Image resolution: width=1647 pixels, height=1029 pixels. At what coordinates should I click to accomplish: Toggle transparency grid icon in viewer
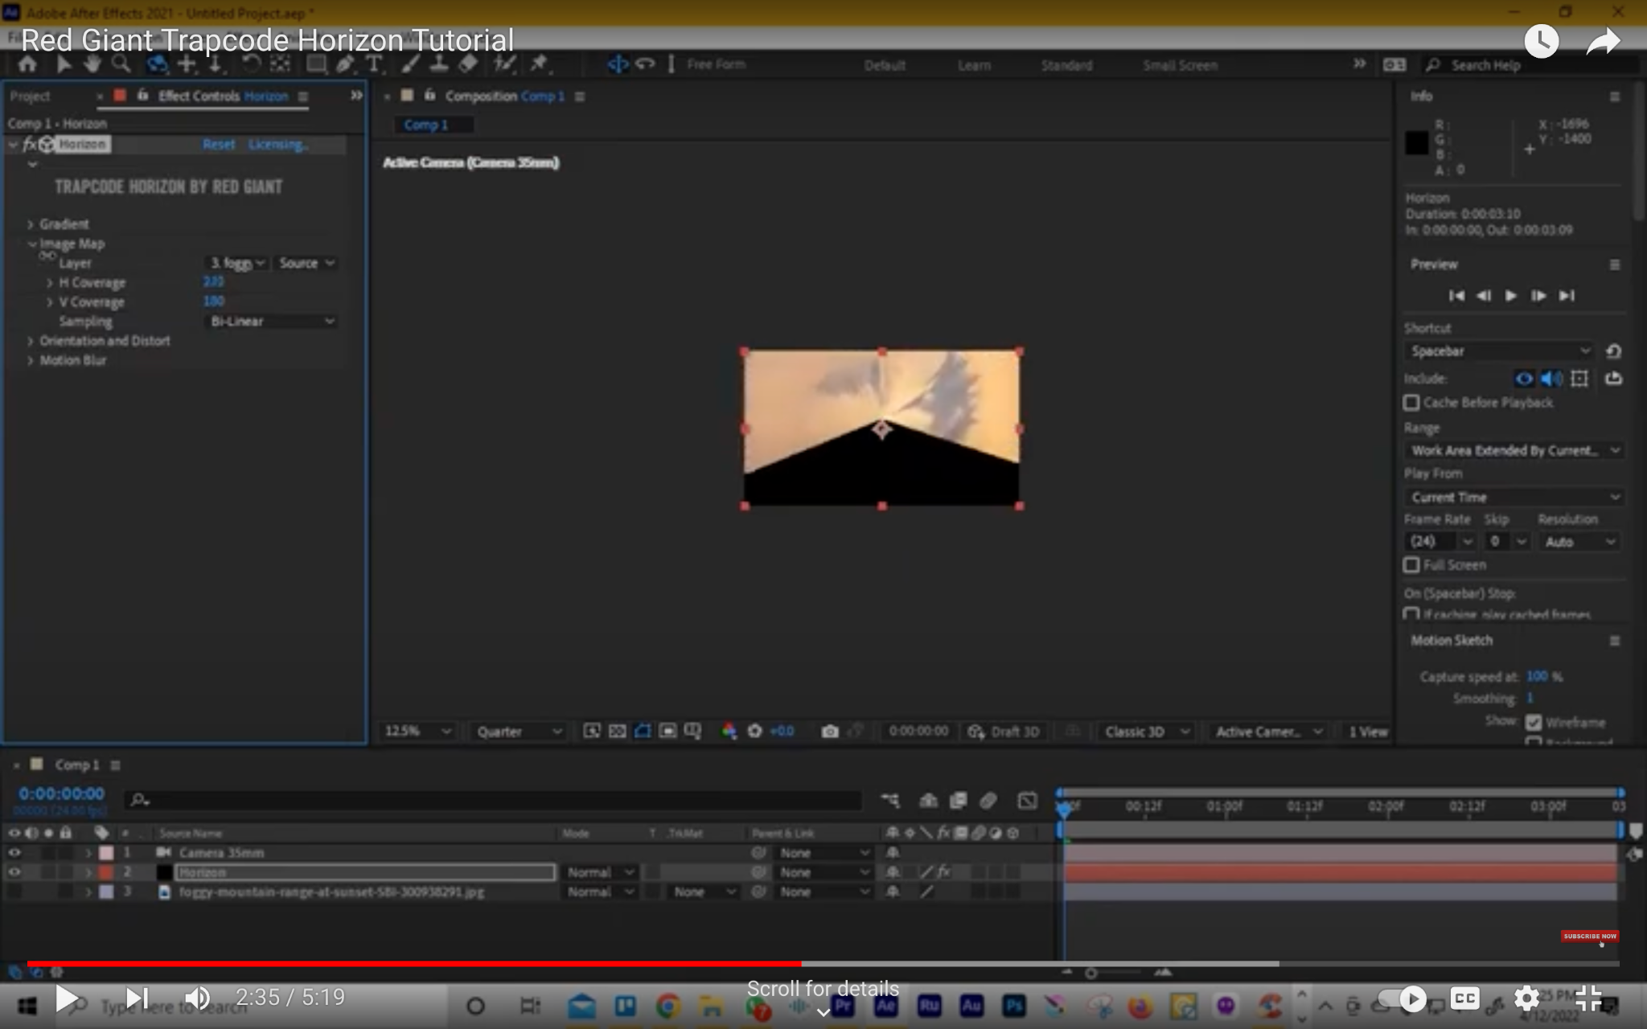coord(617,731)
